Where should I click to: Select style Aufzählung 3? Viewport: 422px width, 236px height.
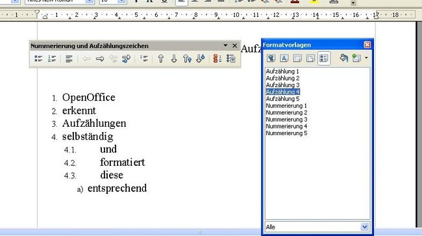coord(282,85)
